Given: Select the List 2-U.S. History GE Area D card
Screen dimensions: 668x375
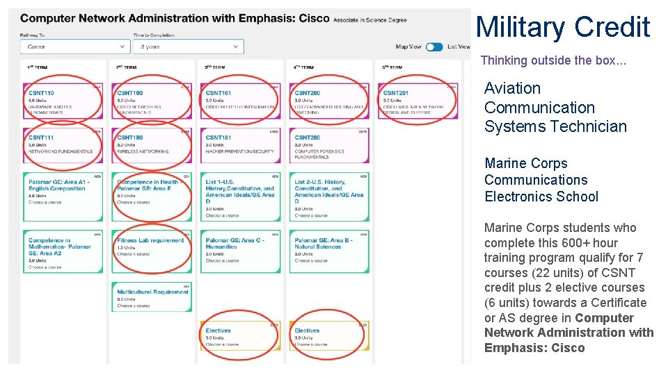Looking at the screenshot, I should [x=329, y=197].
